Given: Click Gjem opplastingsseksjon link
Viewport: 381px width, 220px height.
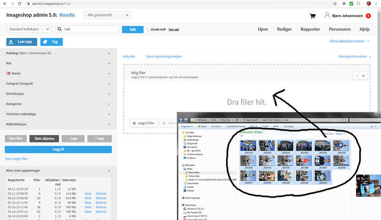Looking at the screenshot, I should tap(164, 56).
